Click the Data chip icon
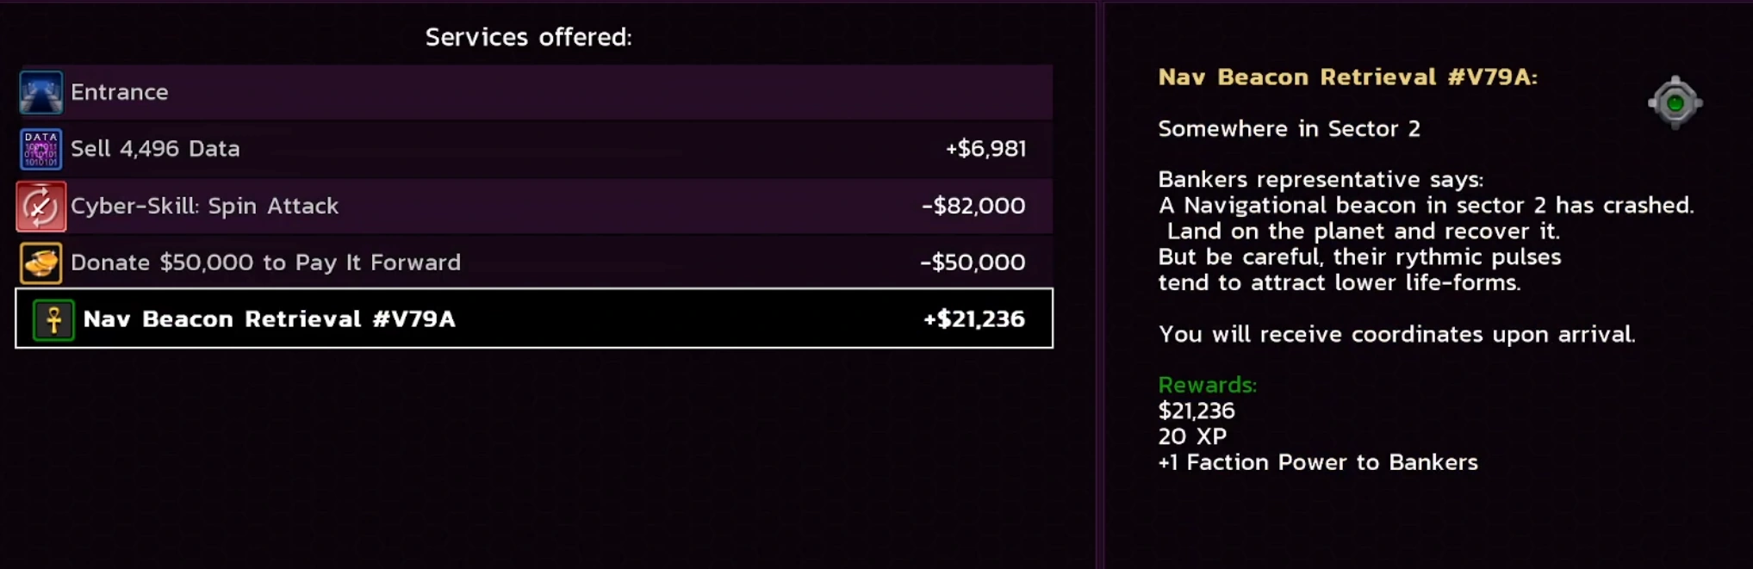The image size is (1753, 569). point(40,149)
